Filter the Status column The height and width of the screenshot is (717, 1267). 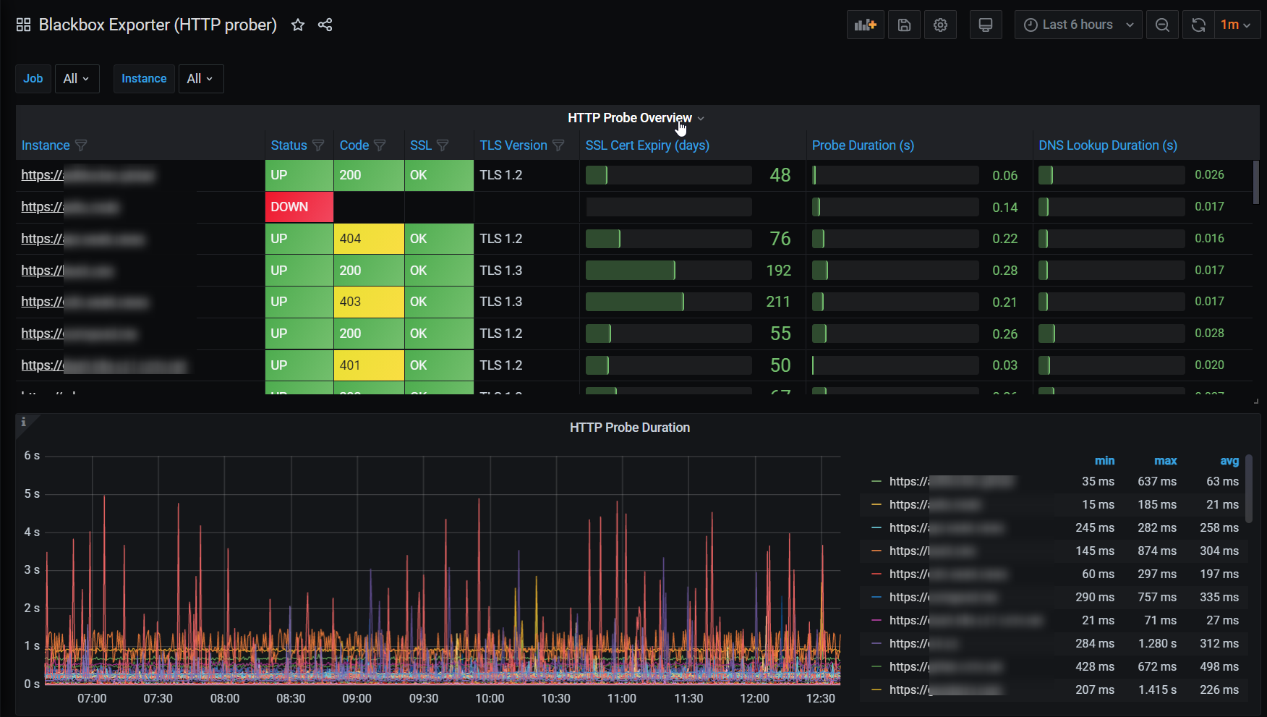pos(318,145)
